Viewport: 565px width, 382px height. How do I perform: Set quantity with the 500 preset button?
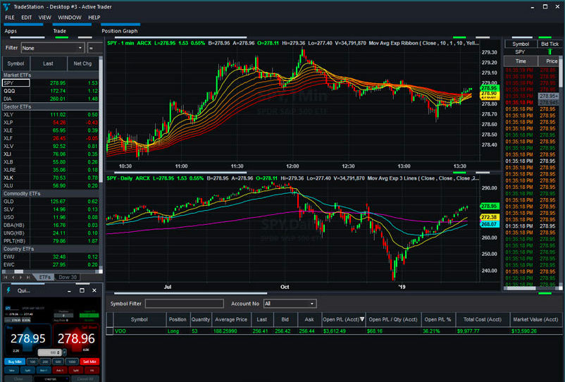58,362
